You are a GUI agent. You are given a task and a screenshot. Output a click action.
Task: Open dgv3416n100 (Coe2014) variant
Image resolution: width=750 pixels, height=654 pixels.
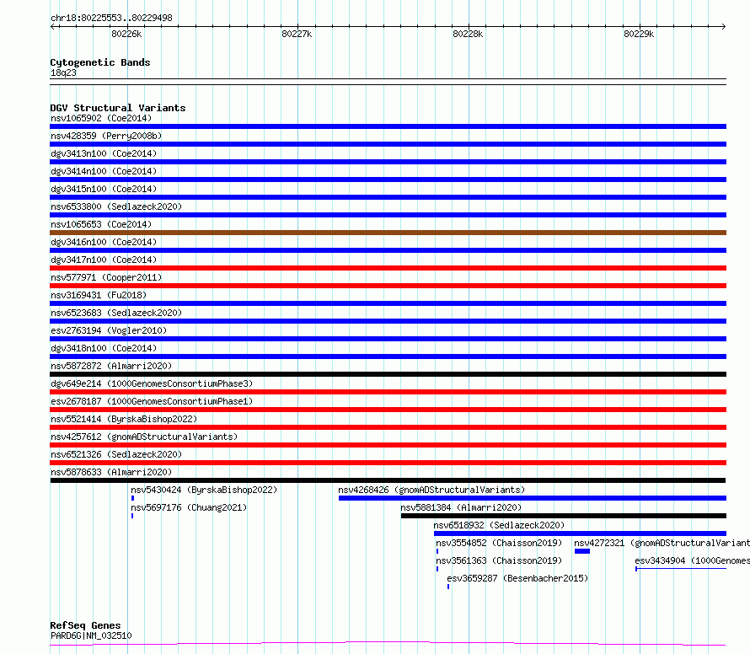(104, 242)
